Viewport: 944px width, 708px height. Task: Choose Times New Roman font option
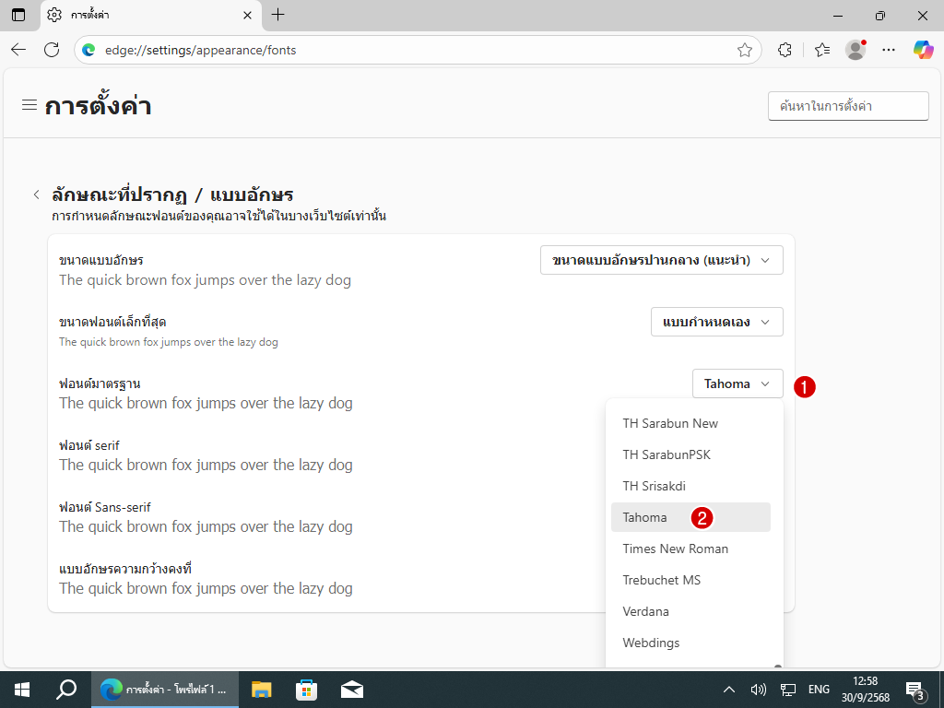coord(675,549)
